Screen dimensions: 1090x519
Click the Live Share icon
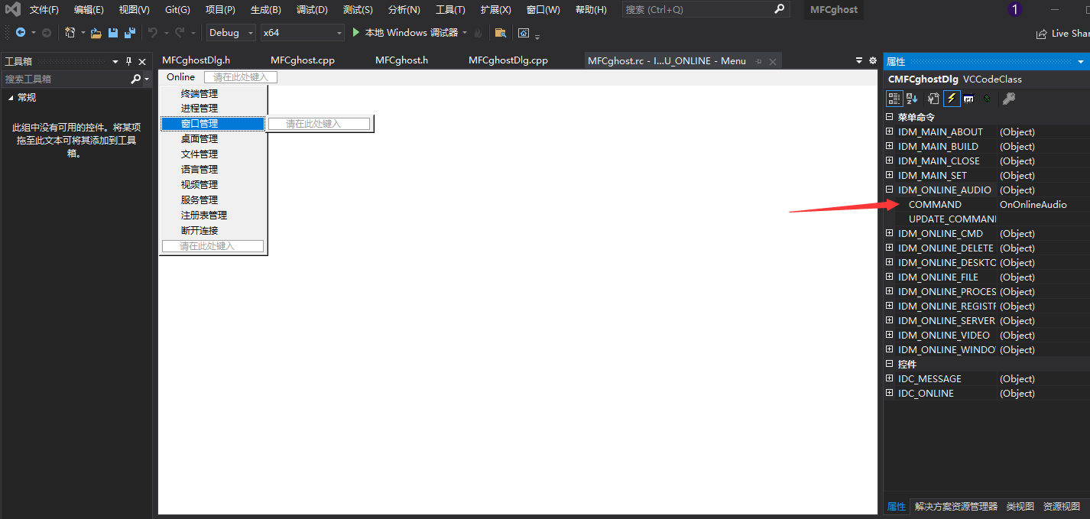(1041, 34)
